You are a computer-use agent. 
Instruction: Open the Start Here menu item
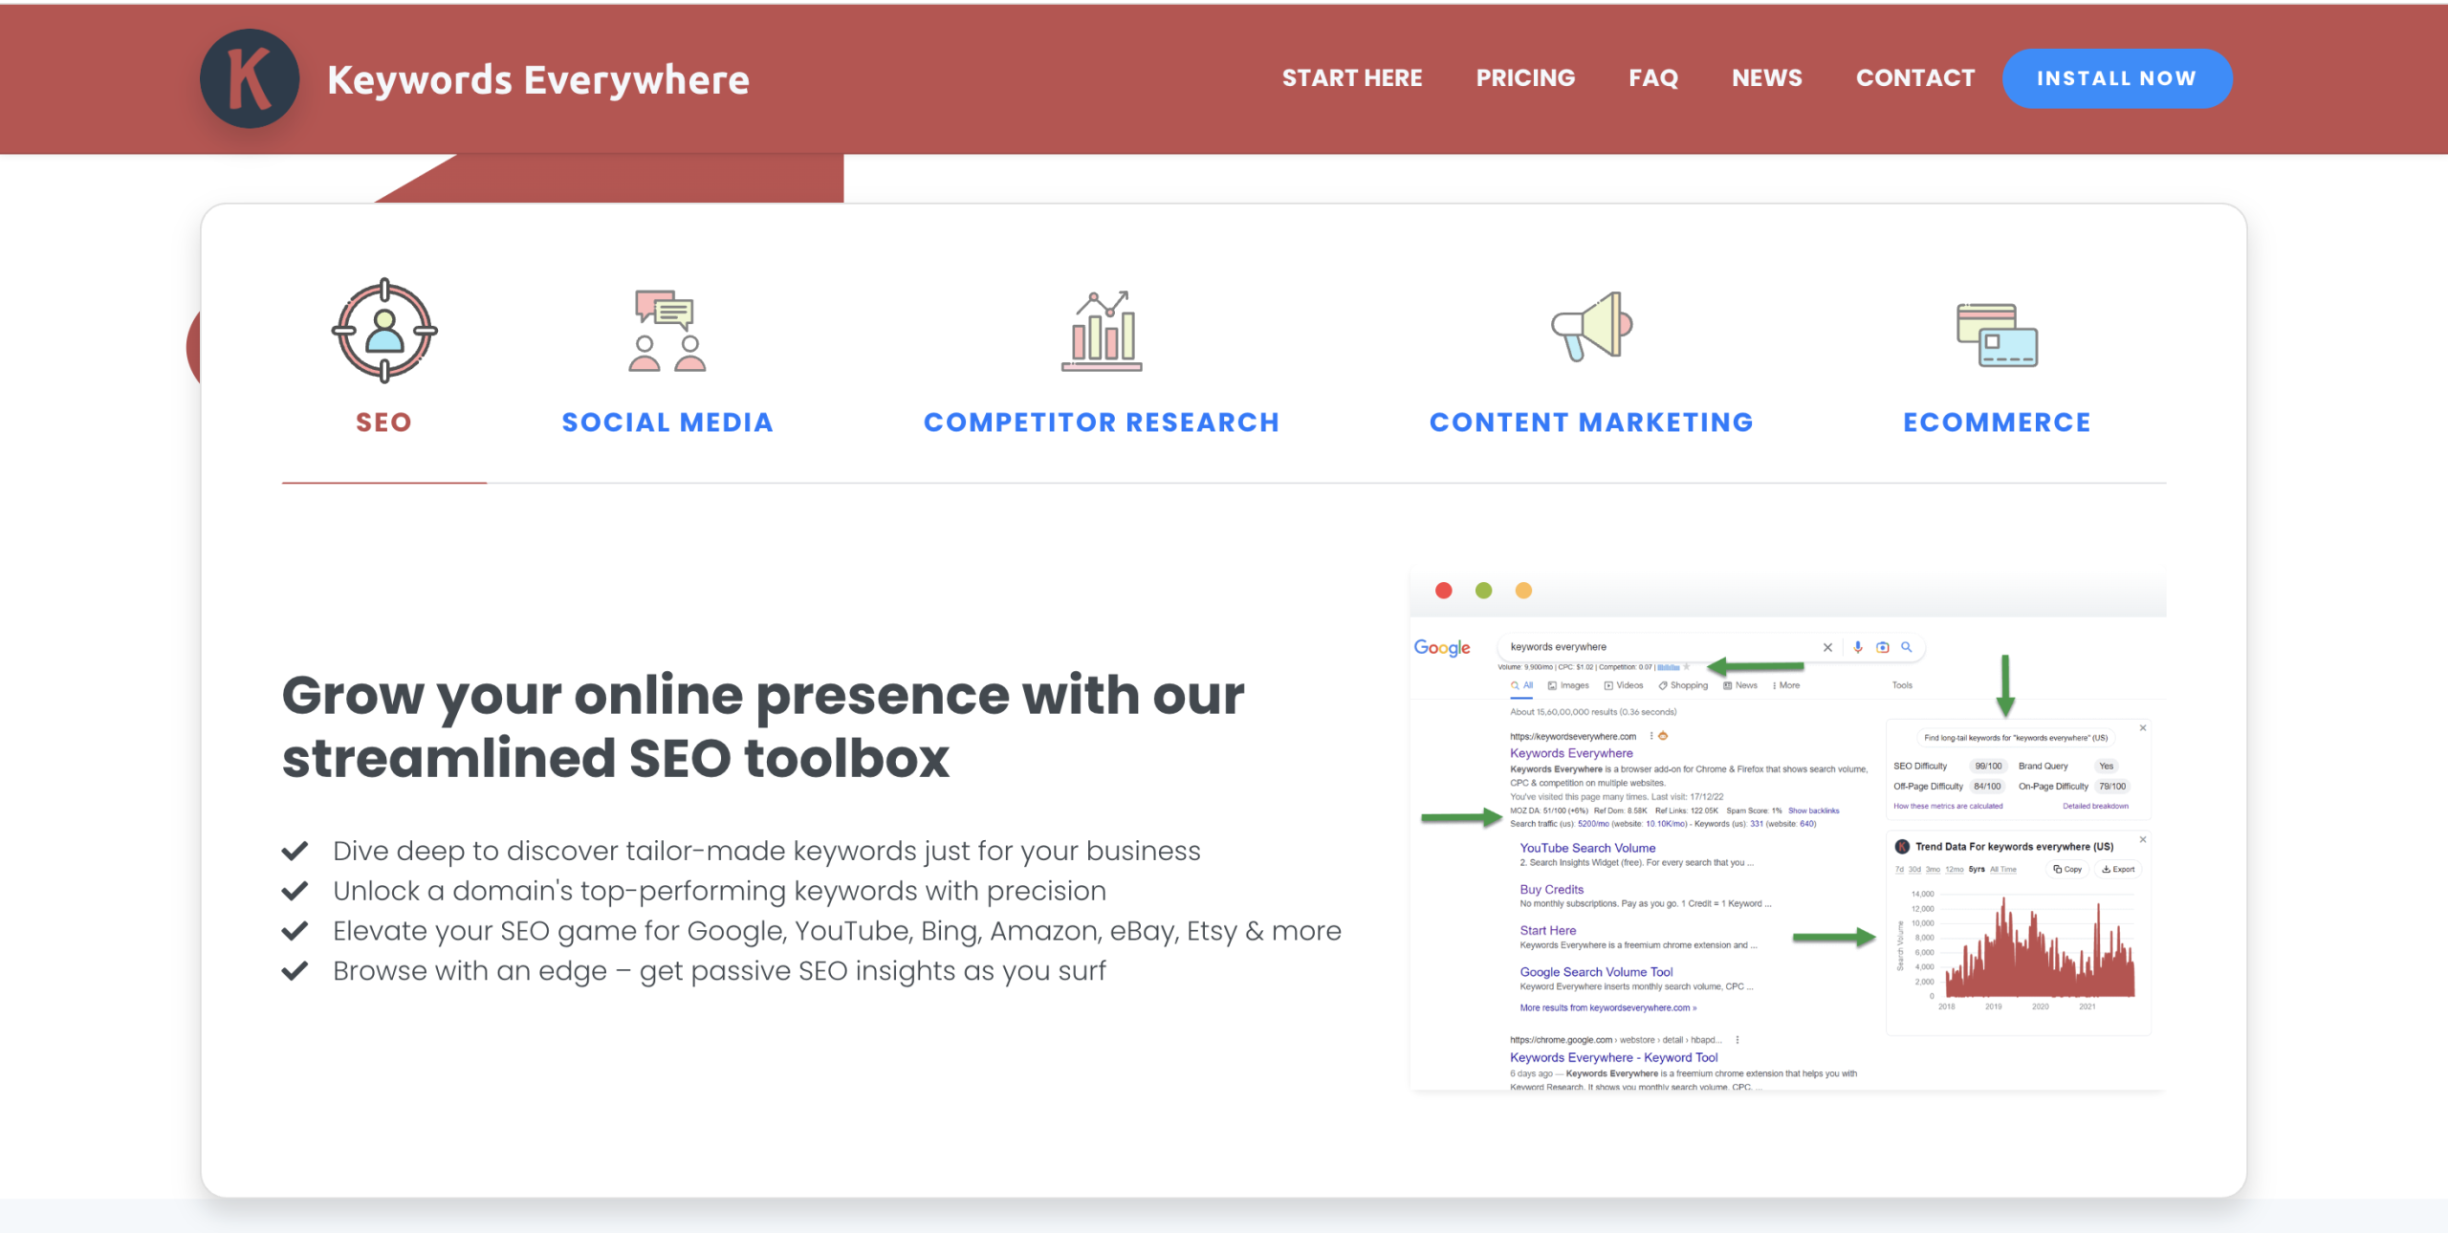pyautogui.click(x=1352, y=78)
